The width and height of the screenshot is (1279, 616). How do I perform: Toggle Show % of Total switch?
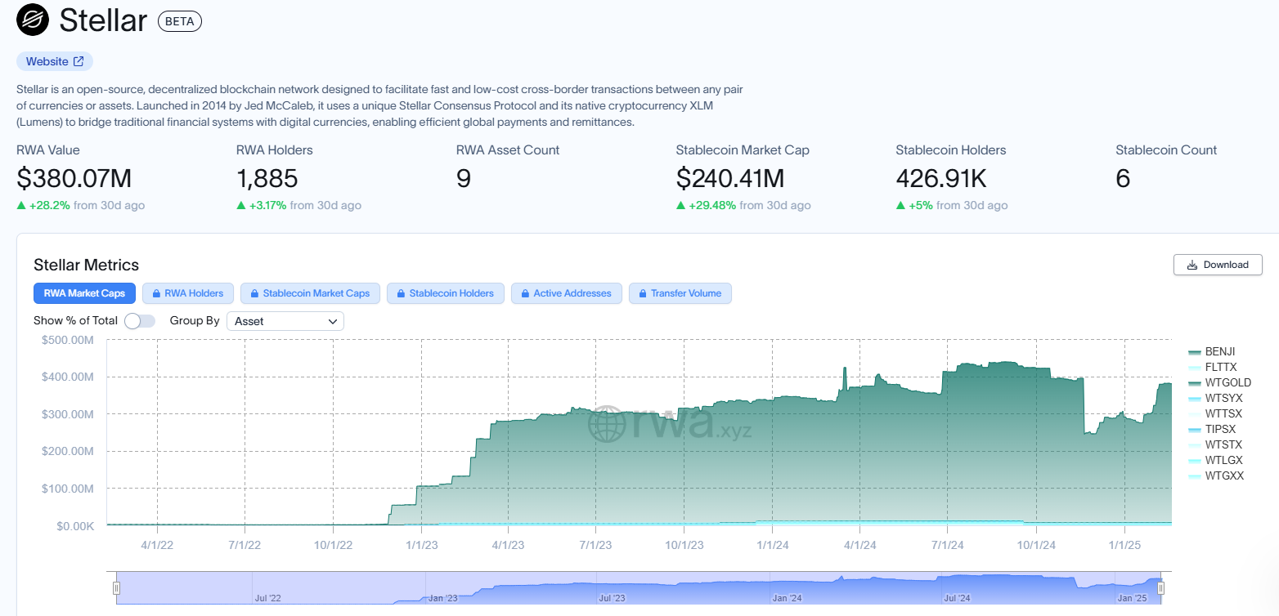140,321
